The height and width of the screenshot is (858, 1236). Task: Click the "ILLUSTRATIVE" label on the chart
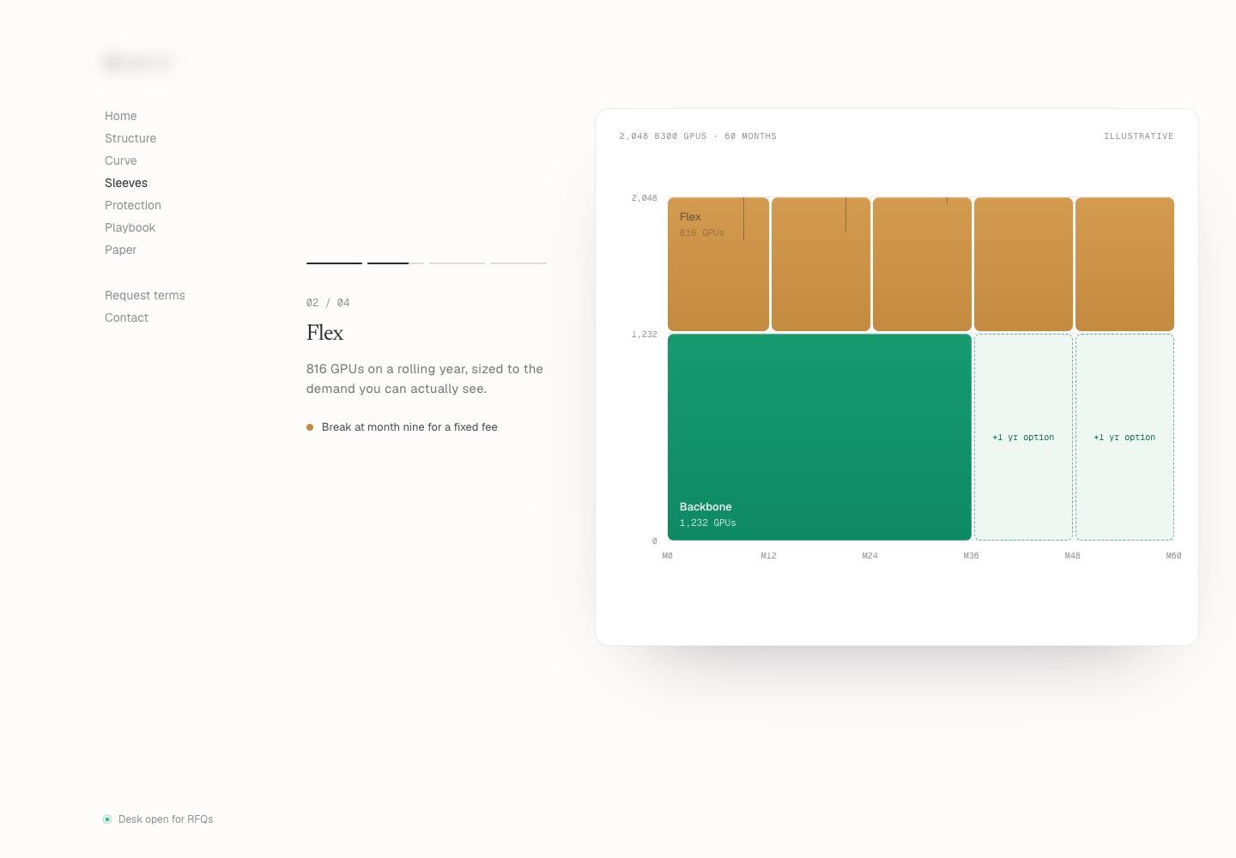1139,136
